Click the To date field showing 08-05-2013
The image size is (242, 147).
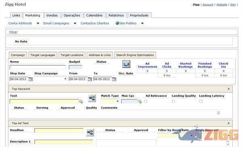102,79
